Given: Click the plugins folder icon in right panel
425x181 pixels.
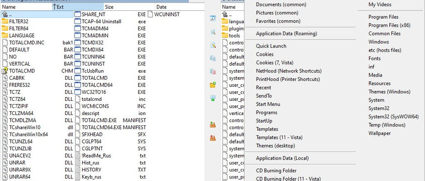Looking at the screenshot, I should [225, 29].
